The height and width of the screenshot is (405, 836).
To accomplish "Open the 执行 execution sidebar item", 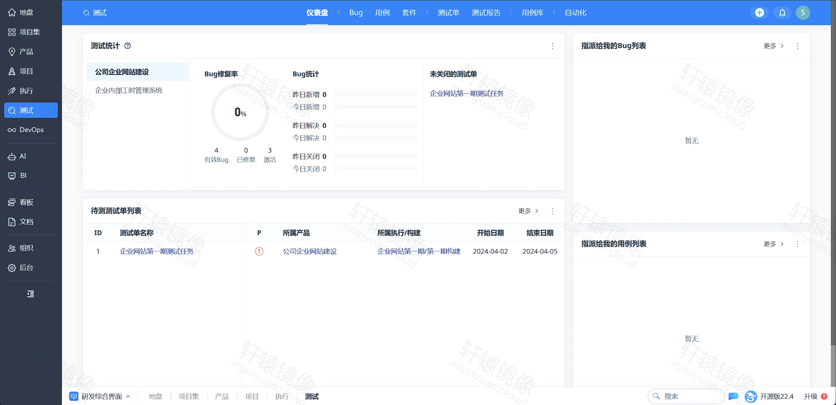I will tap(31, 91).
